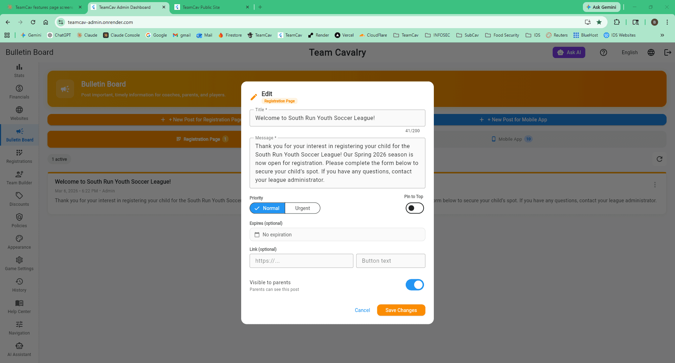Select Urgent priority option

point(303,208)
